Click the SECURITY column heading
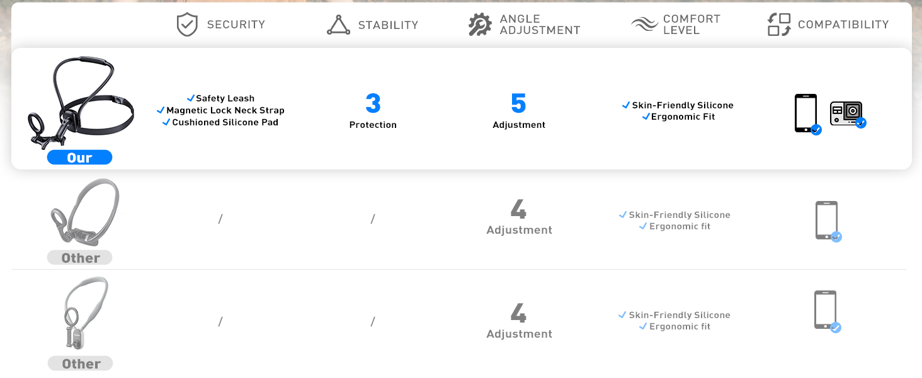922x378 pixels. point(236,25)
